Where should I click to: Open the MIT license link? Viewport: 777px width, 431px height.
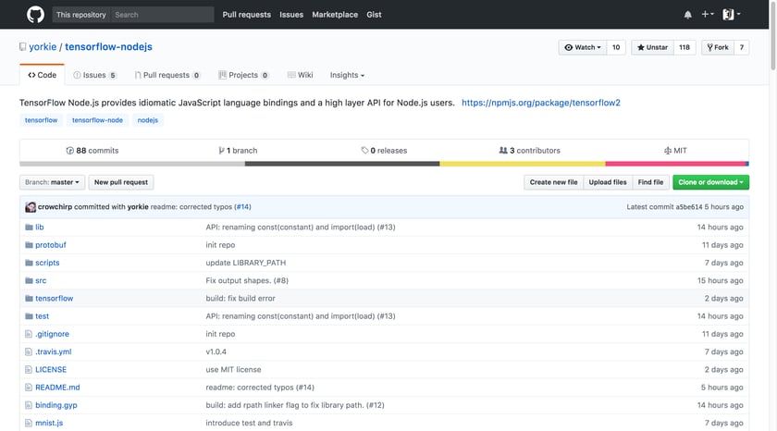[675, 151]
